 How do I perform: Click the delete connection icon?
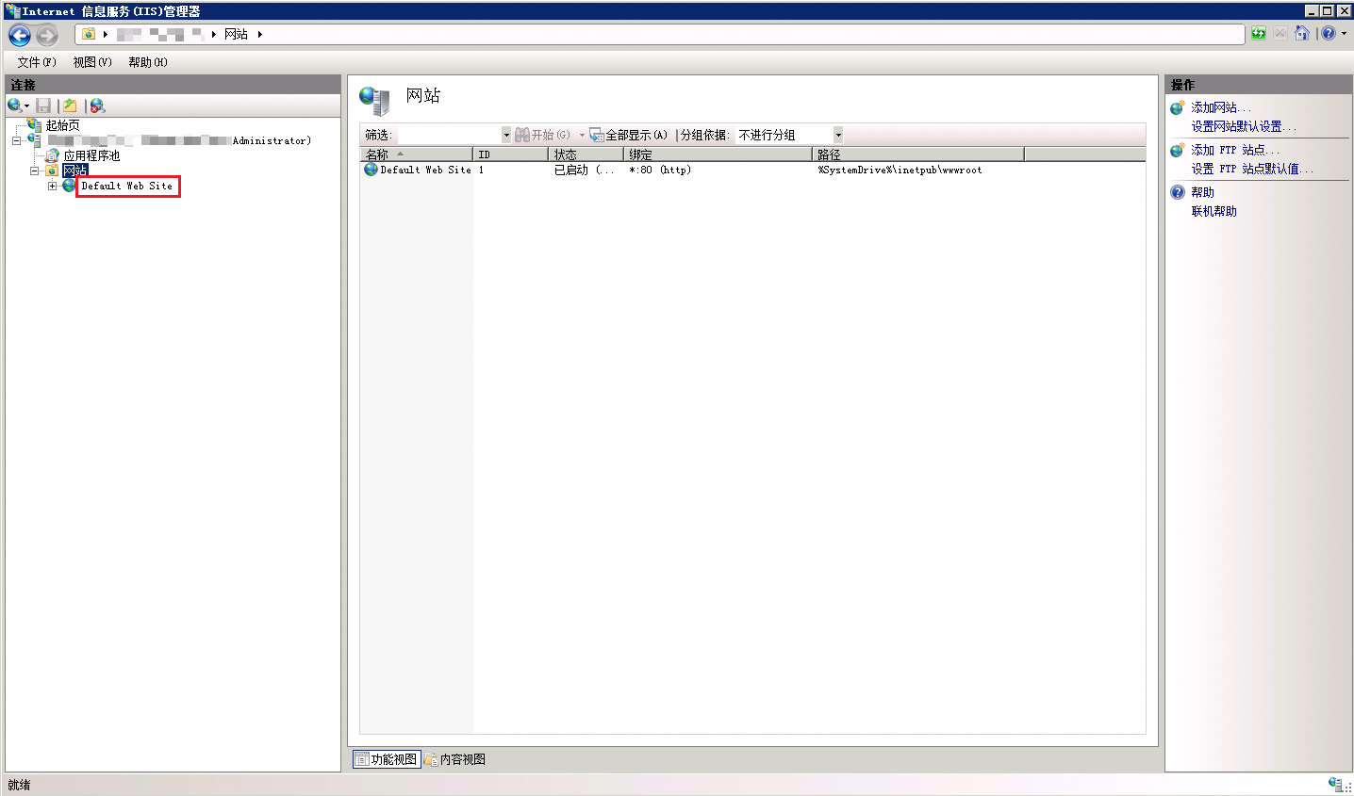pos(97,106)
